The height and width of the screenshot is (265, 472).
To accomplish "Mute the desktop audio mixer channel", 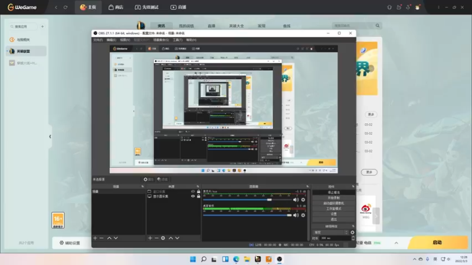I will point(296,215).
